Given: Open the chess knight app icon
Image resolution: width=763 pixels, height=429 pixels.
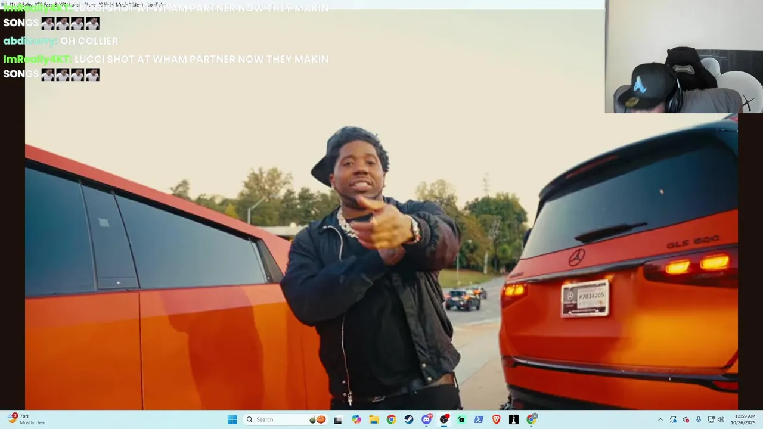Looking at the screenshot, I should (x=514, y=419).
